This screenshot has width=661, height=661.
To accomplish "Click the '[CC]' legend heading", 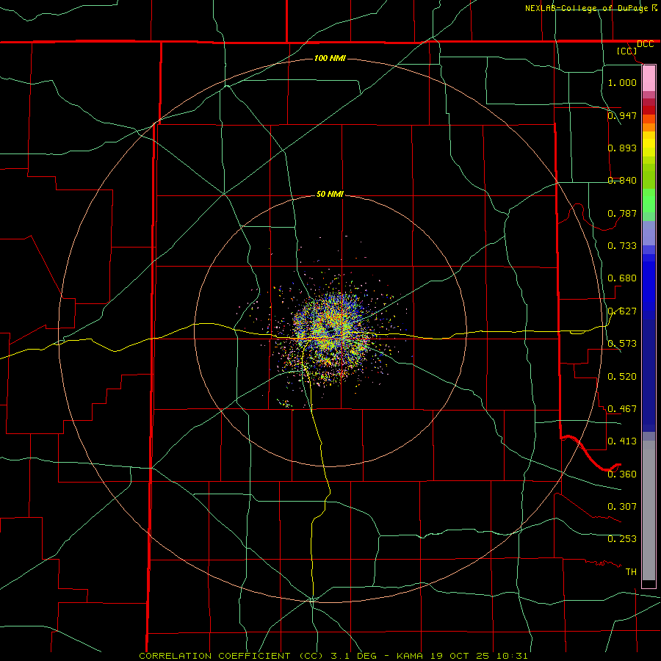I will 626,51.
